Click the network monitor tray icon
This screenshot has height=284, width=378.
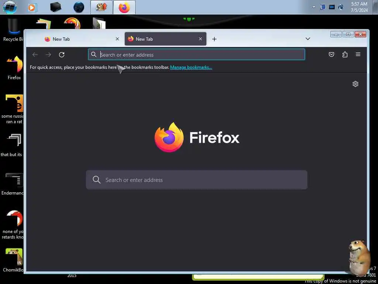[x=332, y=7]
